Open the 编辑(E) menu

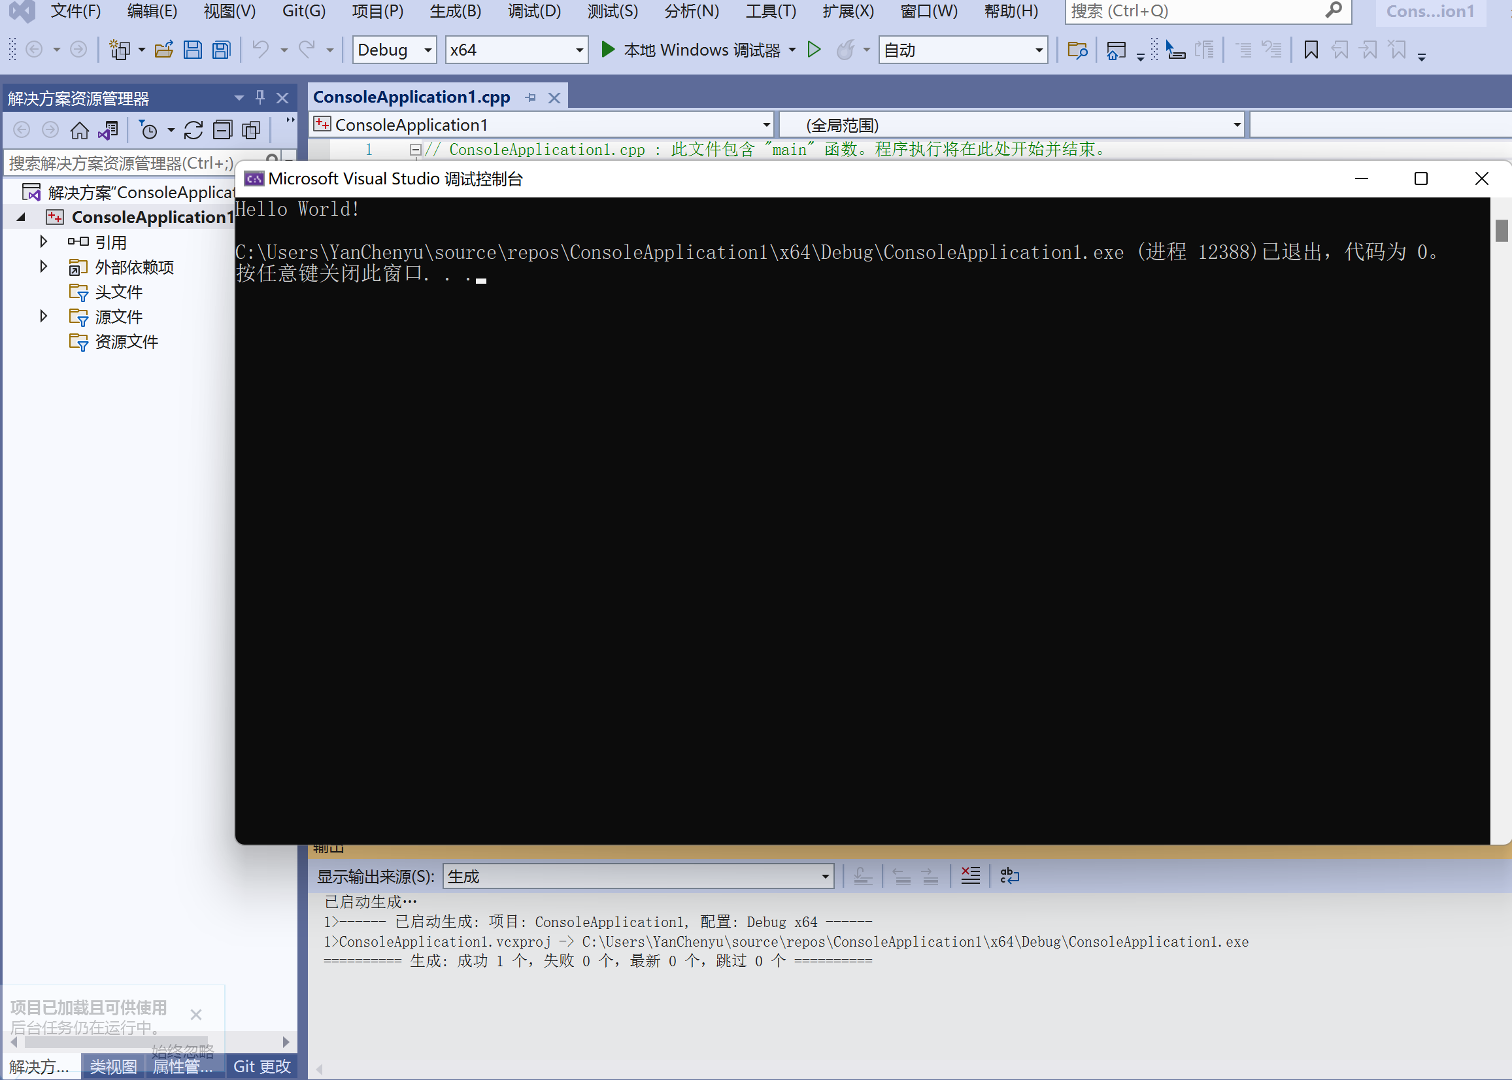(x=152, y=11)
